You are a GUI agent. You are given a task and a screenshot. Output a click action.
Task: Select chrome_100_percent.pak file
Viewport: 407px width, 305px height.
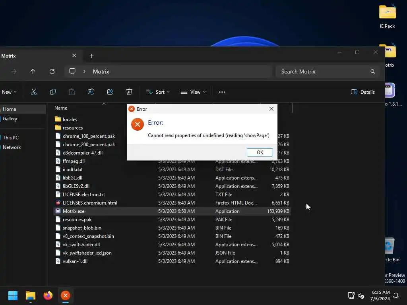(x=89, y=136)
